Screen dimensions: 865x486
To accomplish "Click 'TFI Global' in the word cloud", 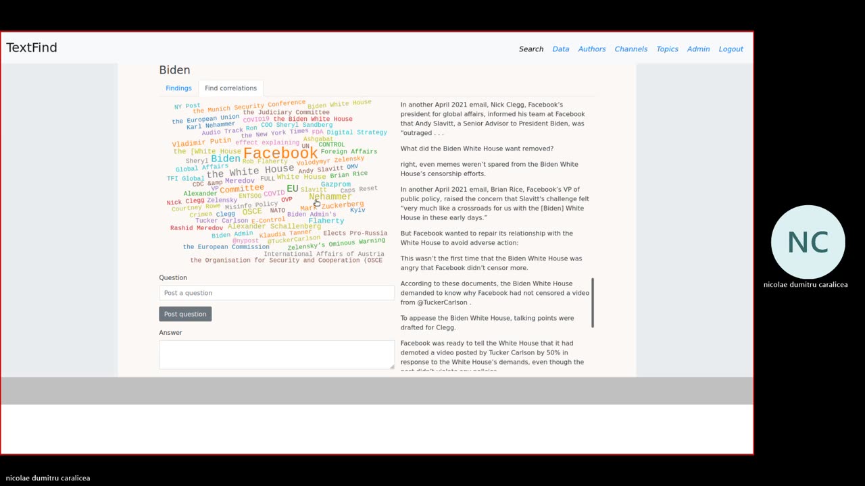I will click(x=186, y=179).
